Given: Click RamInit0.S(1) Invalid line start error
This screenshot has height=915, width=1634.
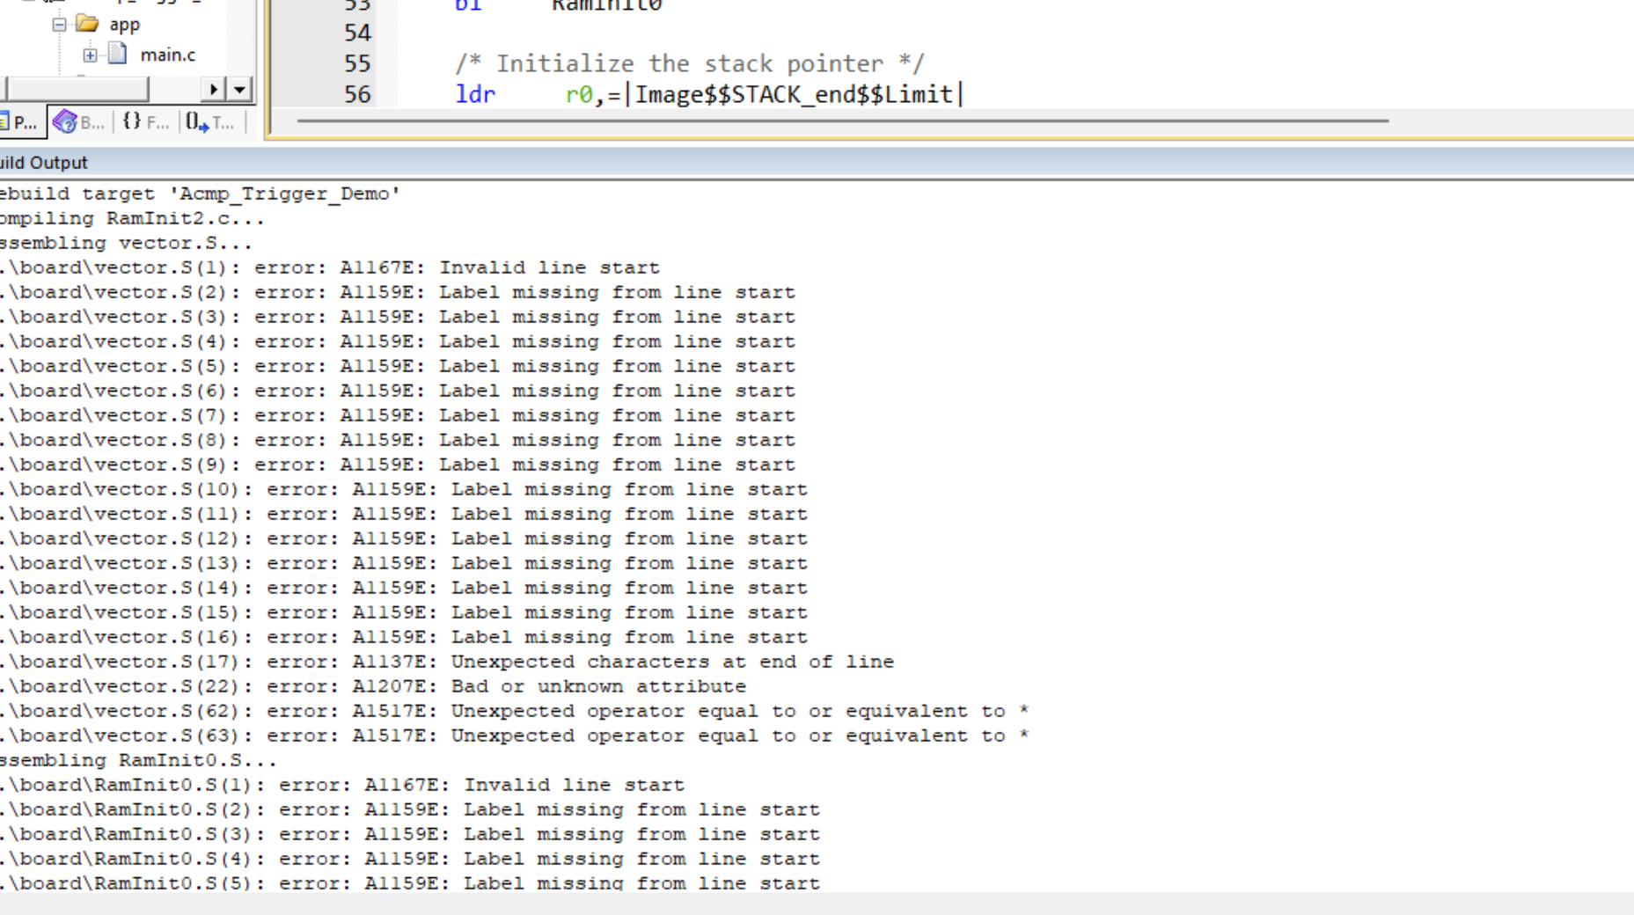Looking at the screenshot, I should point(342,785).
